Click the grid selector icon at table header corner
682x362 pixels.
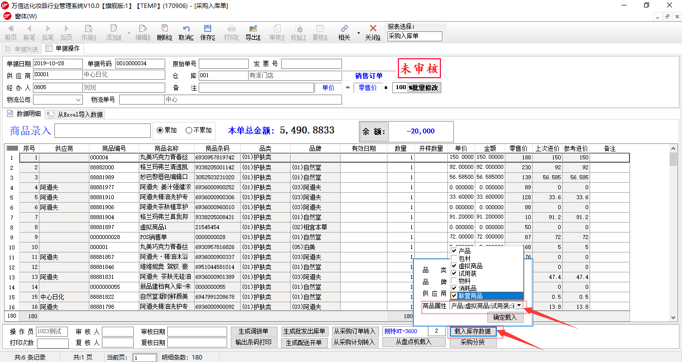[11, 148]
